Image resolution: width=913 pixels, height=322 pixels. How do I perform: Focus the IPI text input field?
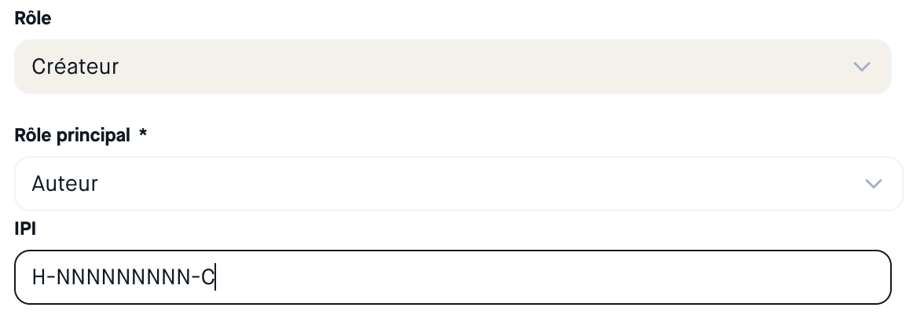point(453,277)
